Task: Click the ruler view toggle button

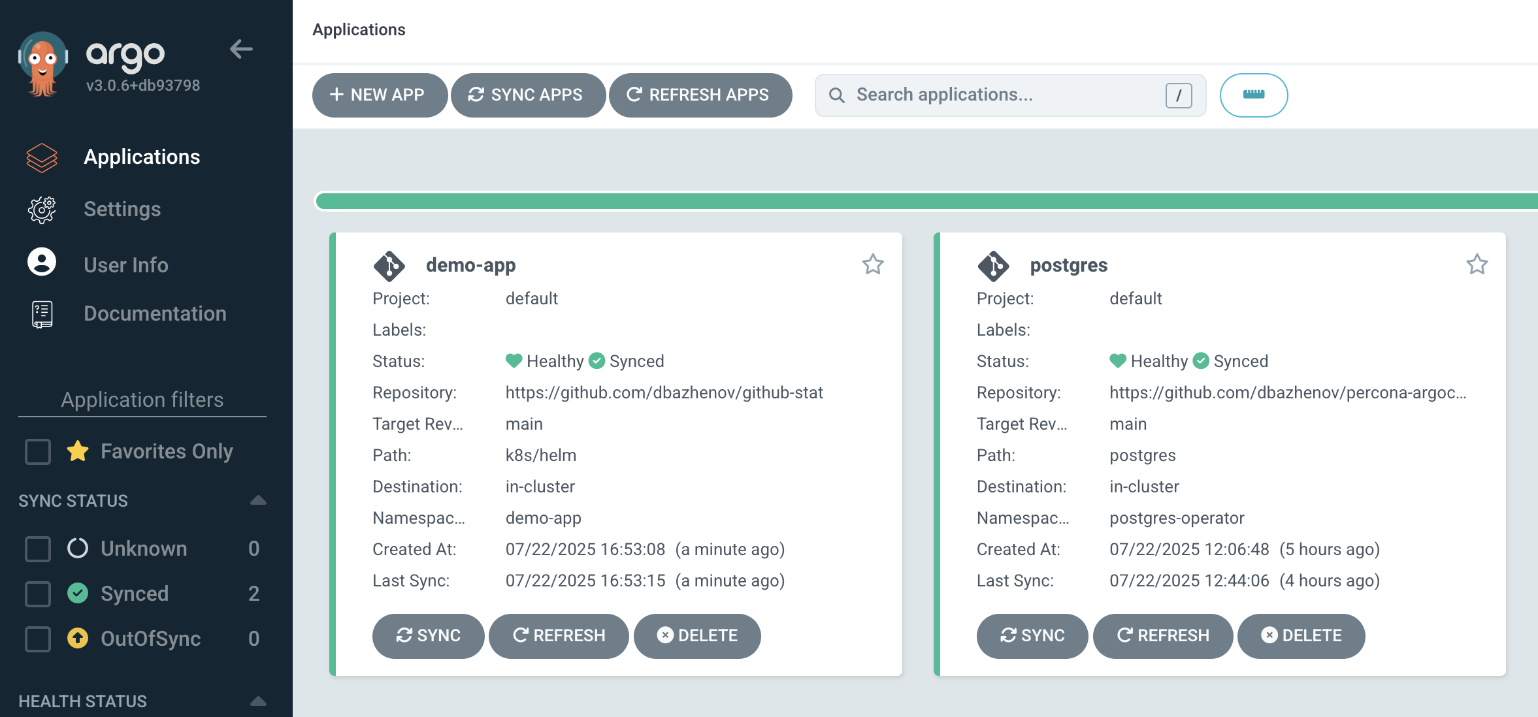Action: click(x=1254, y=95)
